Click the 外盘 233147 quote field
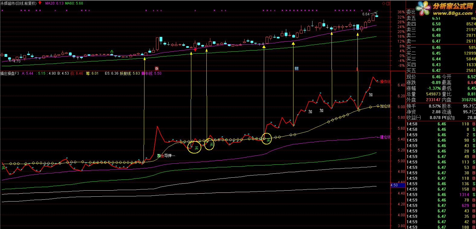This screenshot has height=229, width=476. [423, 100]
